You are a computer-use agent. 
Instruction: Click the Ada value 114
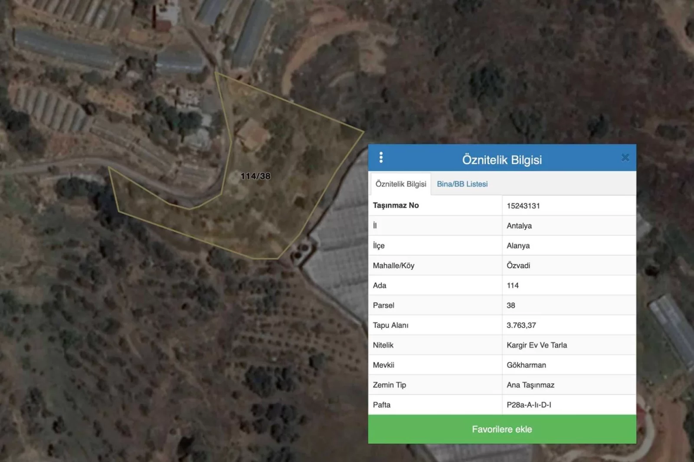tap(513, 286)
